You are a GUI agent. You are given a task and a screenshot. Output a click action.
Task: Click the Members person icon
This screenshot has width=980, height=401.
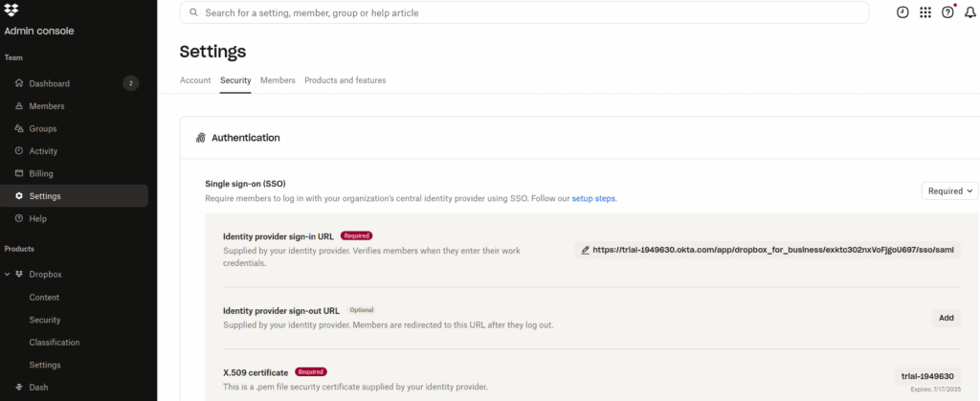pos(19,105)
